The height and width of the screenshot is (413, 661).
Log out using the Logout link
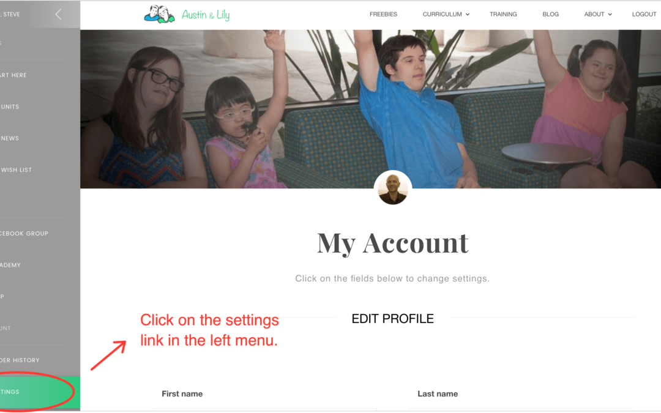(644, 14)
